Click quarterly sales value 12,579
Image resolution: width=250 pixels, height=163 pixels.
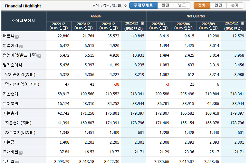(x=238, y=36)
